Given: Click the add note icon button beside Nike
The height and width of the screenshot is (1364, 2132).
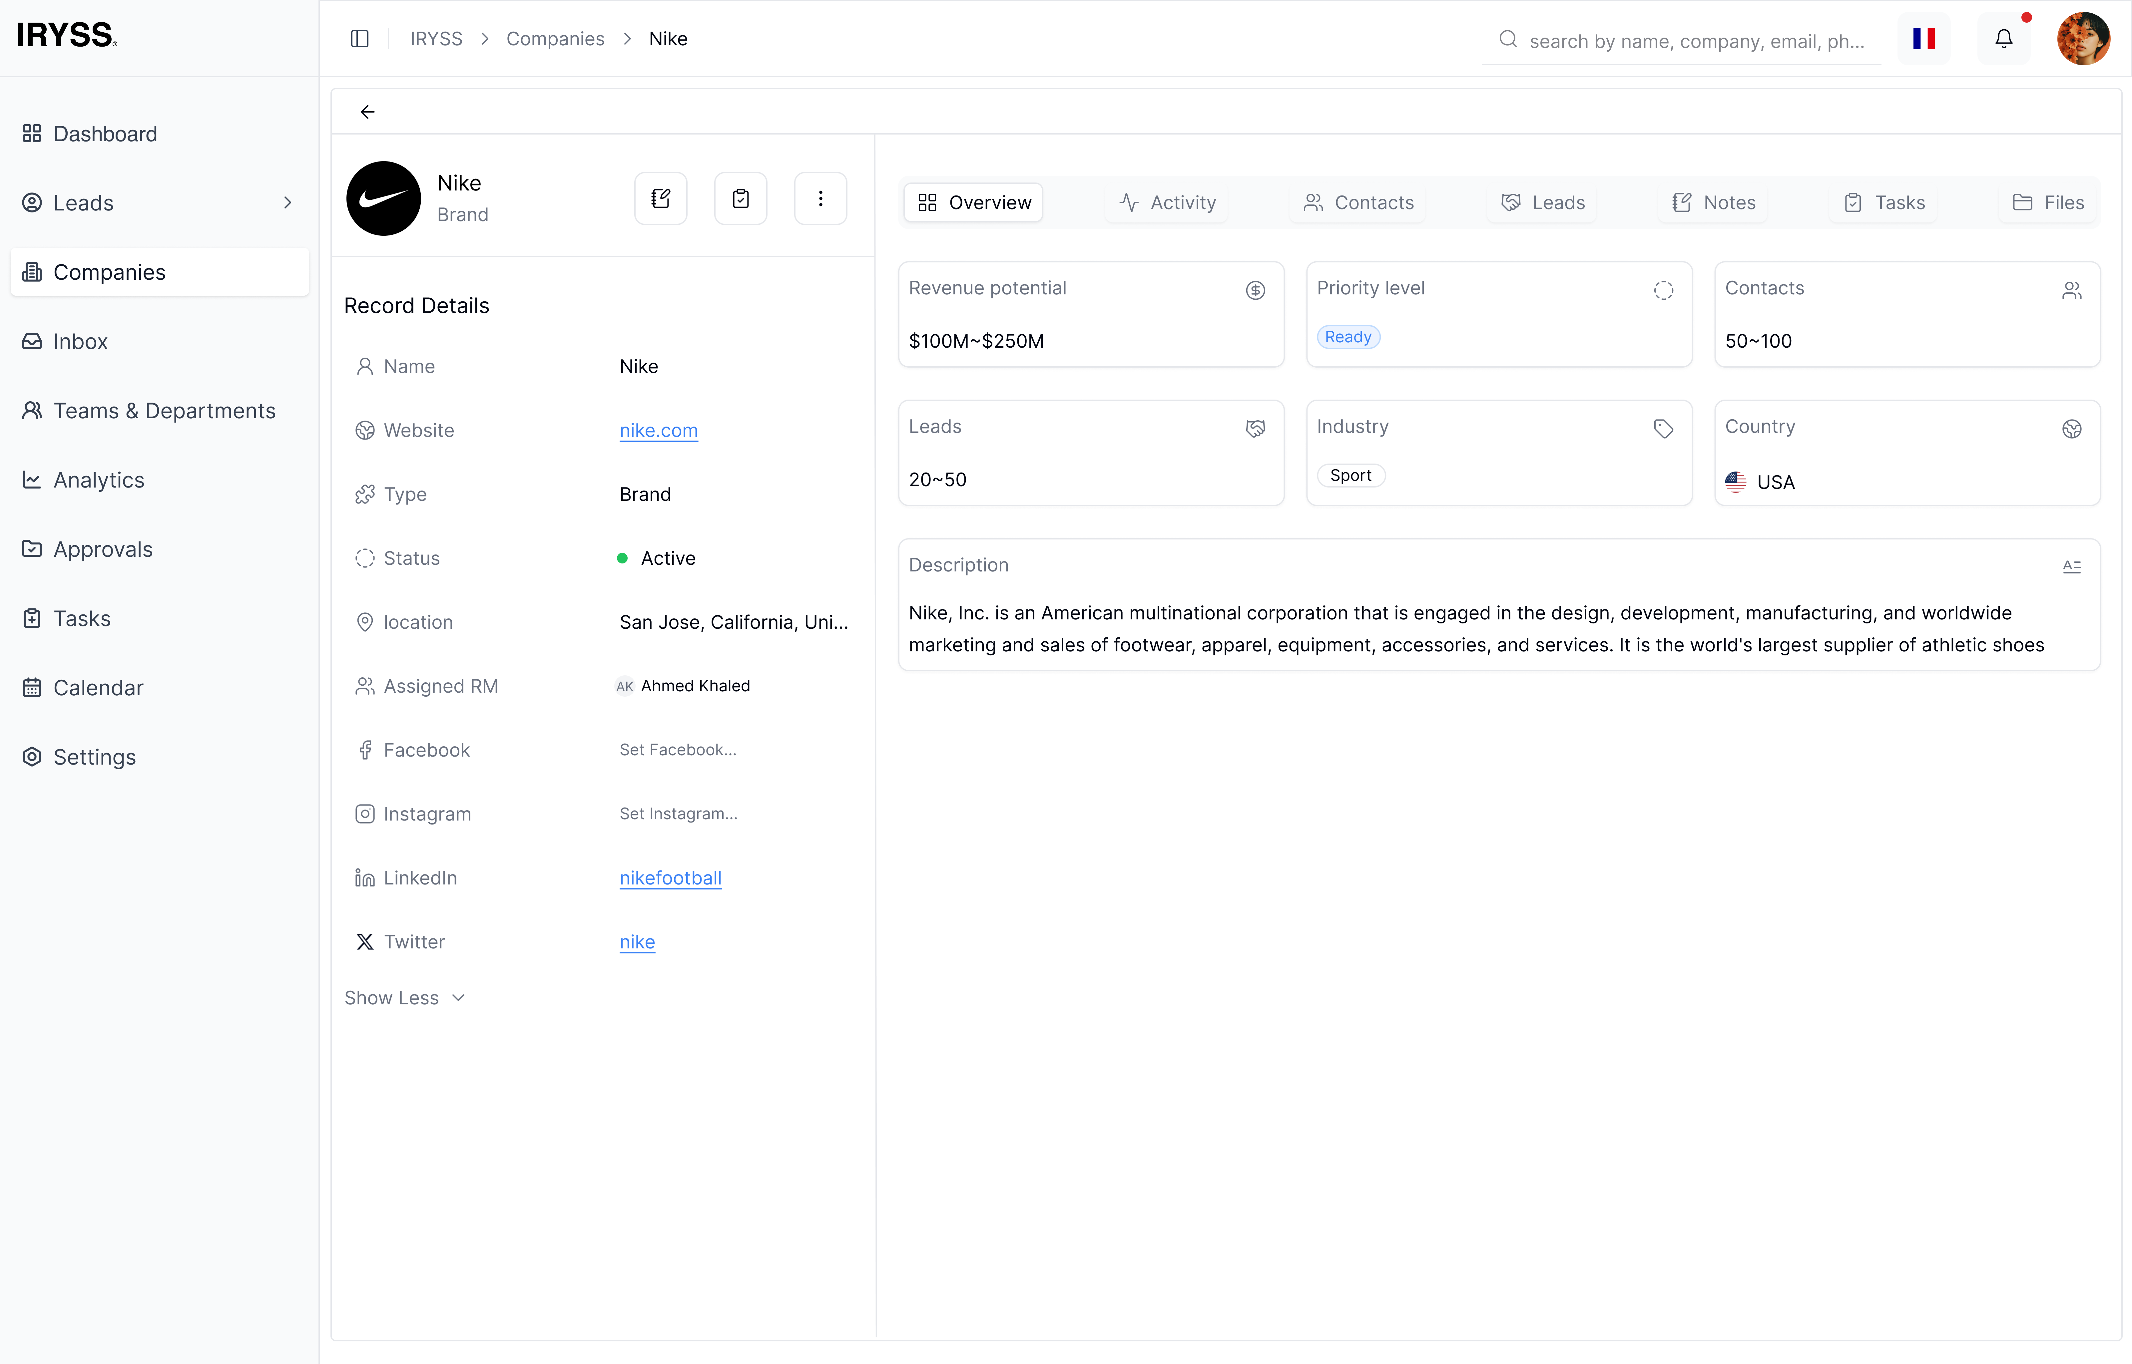Looking at the screenshot, I should (x=661, y=198).
